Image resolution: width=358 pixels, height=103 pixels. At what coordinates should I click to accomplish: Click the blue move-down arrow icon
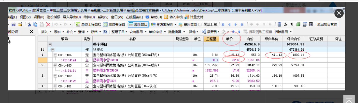[239, 32]
